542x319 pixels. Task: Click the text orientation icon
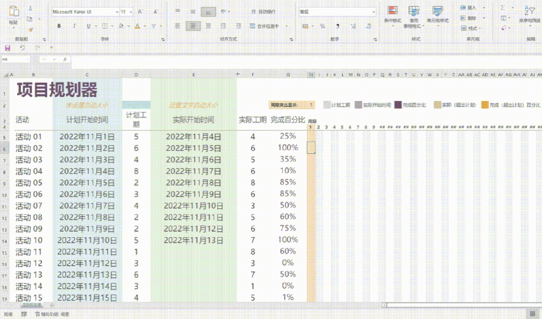pos(224,12)
